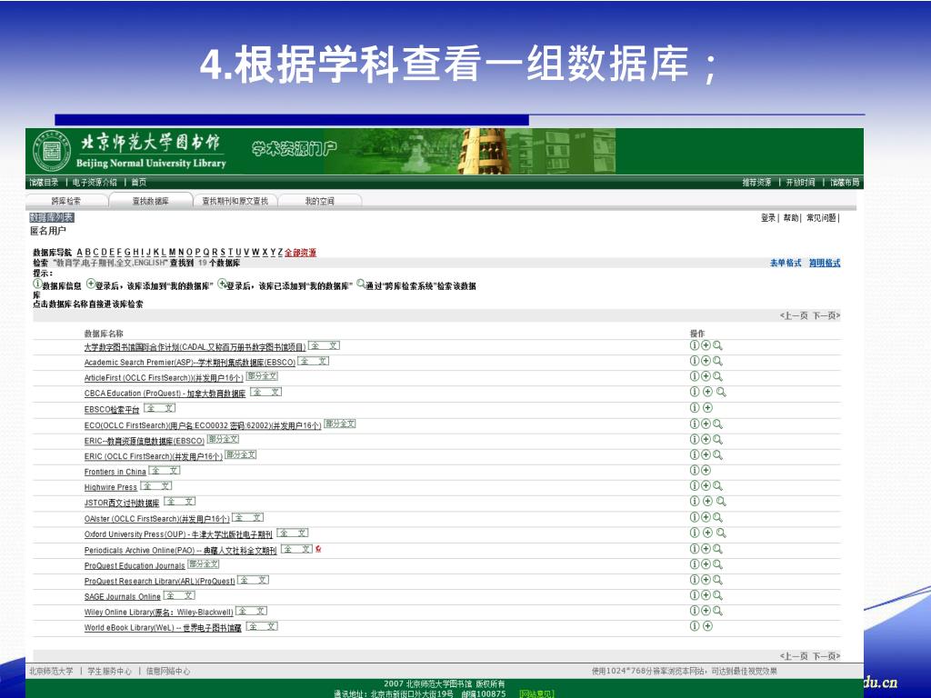This screenshot has height=698, width=931.
Task: Open the 常见问题 FAQ link
Action: (821, 218)
